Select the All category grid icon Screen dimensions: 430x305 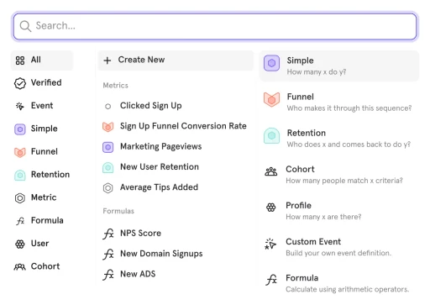click(x=20, y=60)
